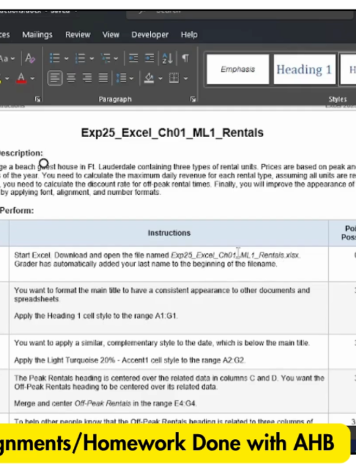This screenshot has height=474, width=356.
Task: Open the shading color dropdown arrow
Action: point(160,79)
